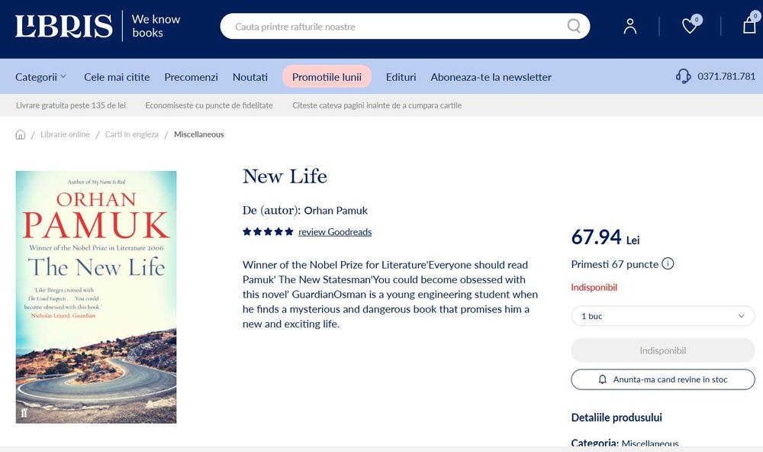The image size is (763, 452).
Task: Click Carti in engleza breadcrumb
Action: pos(132,134)
